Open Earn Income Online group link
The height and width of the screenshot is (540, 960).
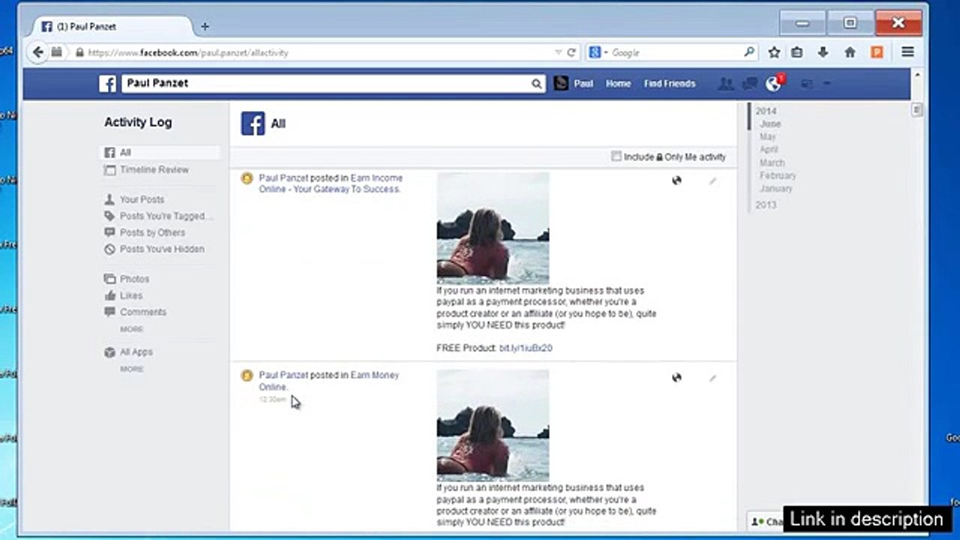pyautogui.click(x=331, y=184)
